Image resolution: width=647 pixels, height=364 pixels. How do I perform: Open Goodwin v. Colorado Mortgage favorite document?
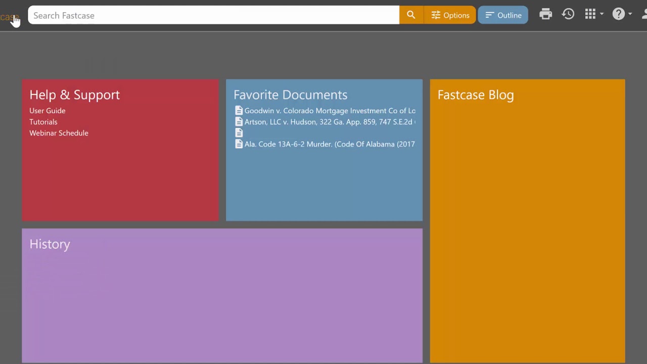pyautogui.click(x=330, y=111)
